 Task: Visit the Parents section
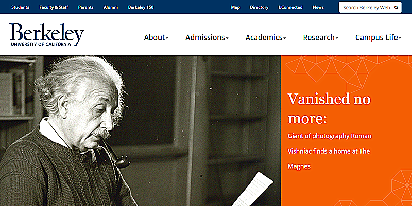click(85, 7)
